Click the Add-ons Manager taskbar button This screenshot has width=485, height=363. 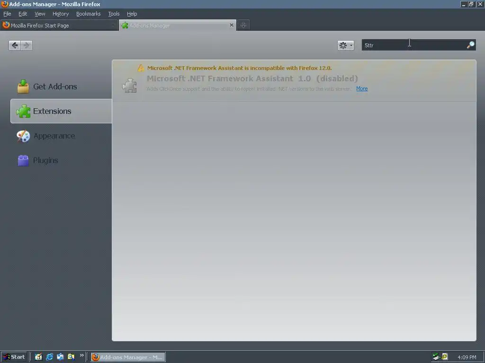click(x=128, y=357)
